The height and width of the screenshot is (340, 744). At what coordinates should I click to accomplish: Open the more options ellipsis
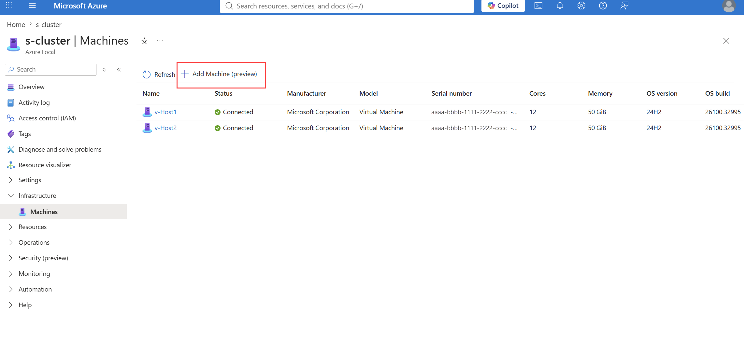point(160,41)
